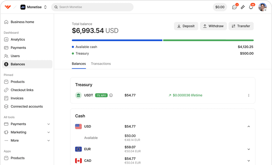Select the Balances tab

pos(79,63)
